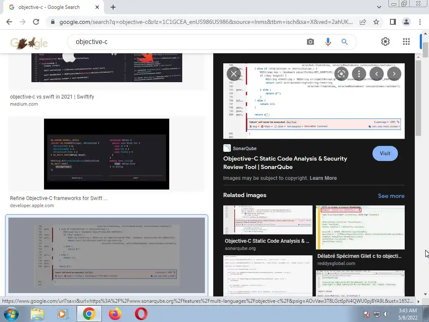Viewport: 429px width, 322px height.
Task: Toggle Chrome side panel
Action: tap(393, 22)
